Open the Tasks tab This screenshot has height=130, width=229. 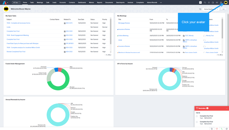pyautogui.click(x=32, y=2)
